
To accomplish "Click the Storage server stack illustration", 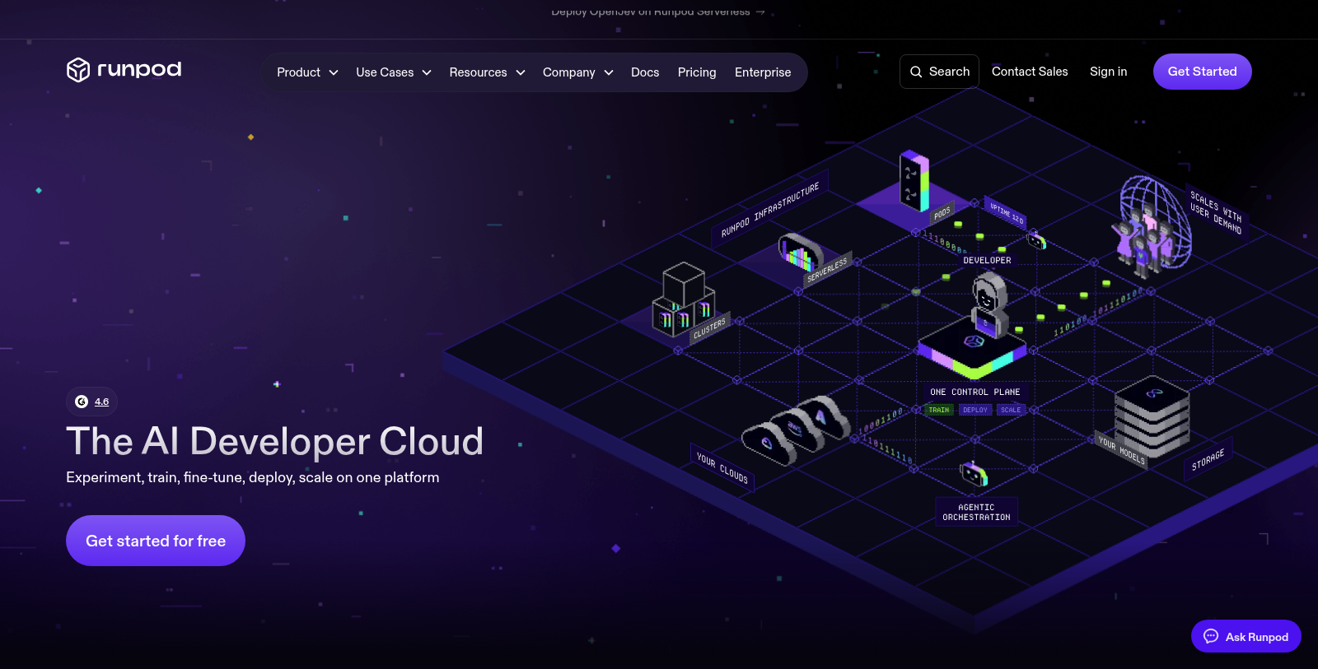I will click(x=1152, y=417).
